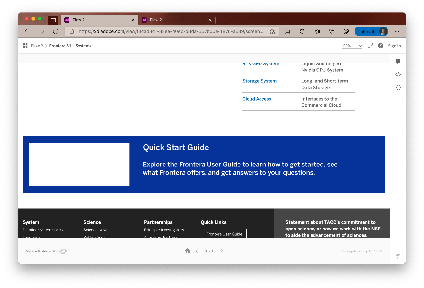
Task: Open the 100% zoom dropdown
Action: click(x=352, y=46)
